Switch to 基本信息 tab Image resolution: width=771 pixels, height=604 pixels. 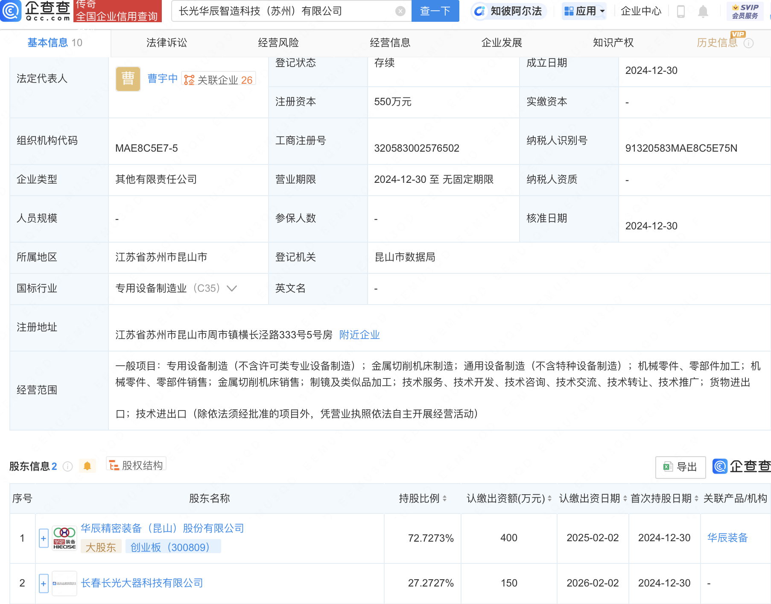(55, 43)
